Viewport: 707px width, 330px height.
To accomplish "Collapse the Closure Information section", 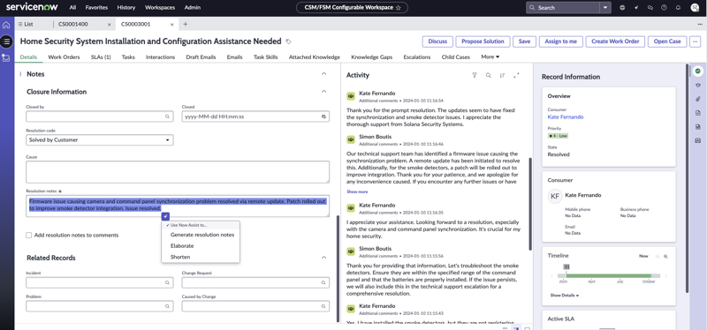I will point(323,92).
